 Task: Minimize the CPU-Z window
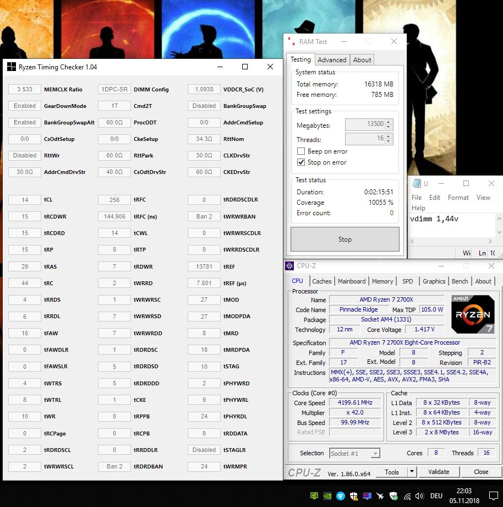point(441,266)
